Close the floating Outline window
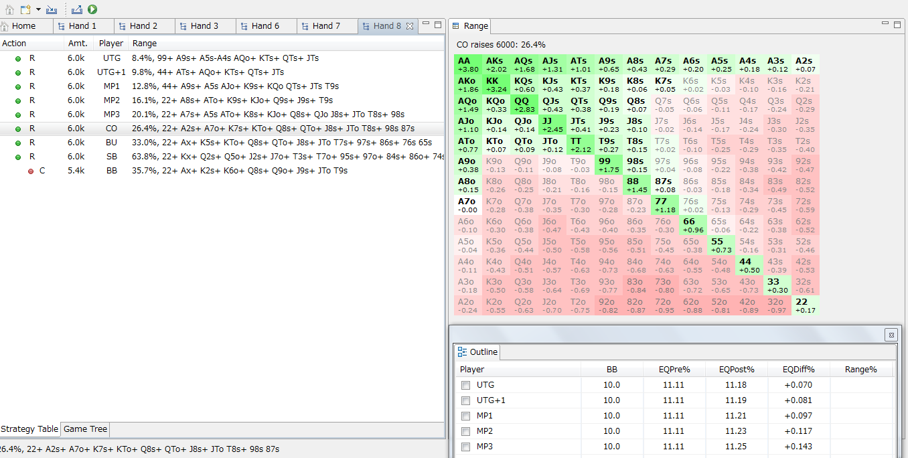 890,334
